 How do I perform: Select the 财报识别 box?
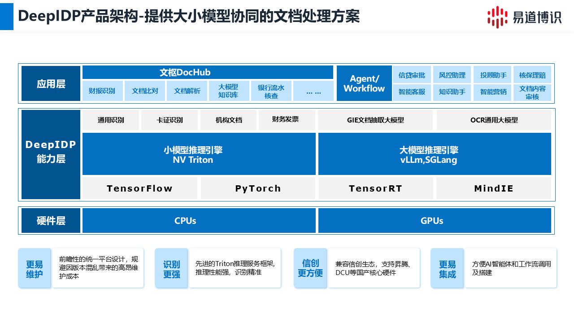click(x=102, y=91)
